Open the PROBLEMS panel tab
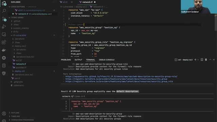The image size is (217, 122). pyautogui.click(x=66, y=60)
